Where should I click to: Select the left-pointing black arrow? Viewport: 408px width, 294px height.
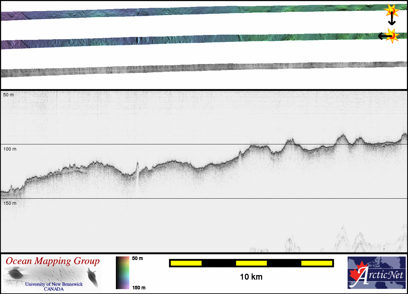(x=383, y=36)
